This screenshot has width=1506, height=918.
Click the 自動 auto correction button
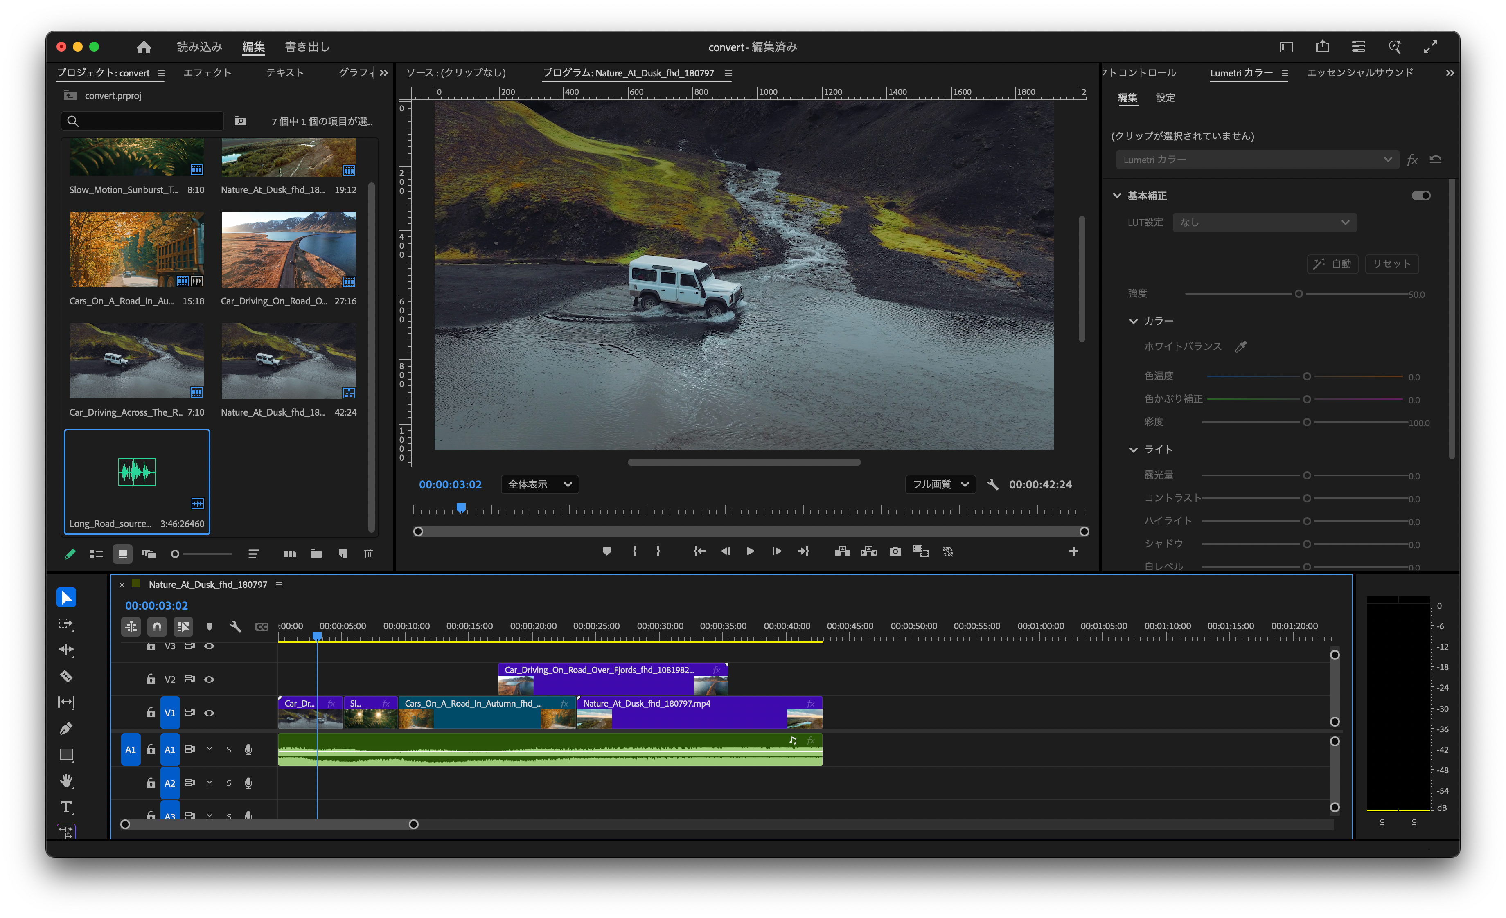[1332, 264]
